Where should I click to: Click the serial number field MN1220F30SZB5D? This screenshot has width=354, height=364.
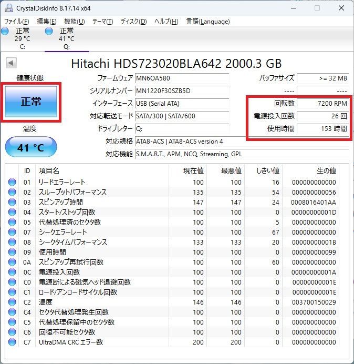(182, 91)
